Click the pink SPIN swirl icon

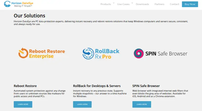pos(139,53)
